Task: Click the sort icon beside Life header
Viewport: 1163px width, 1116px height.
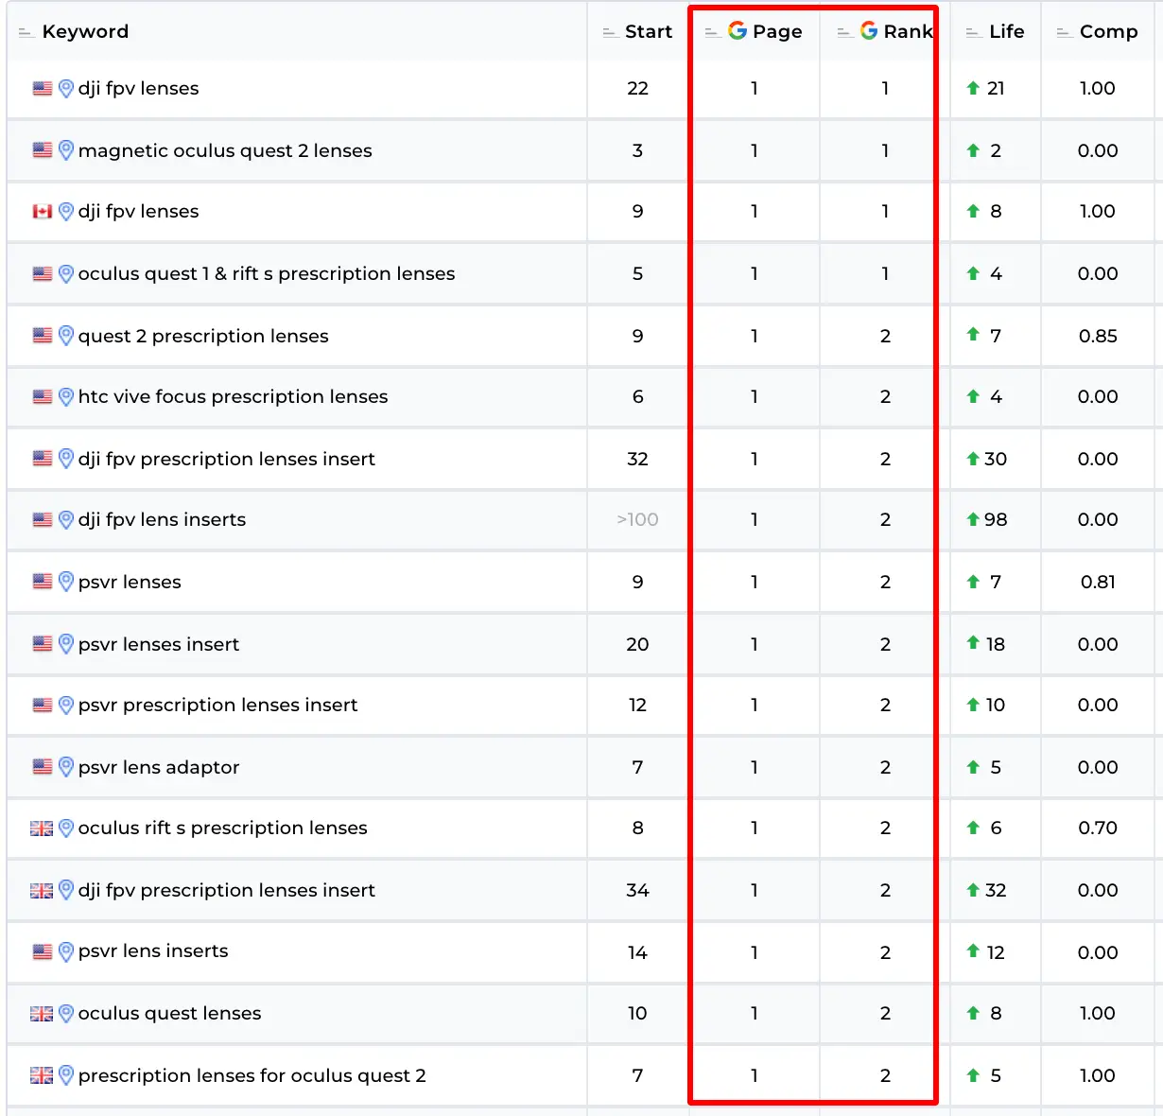Action: pyautogui.click(x=973, y=32)
